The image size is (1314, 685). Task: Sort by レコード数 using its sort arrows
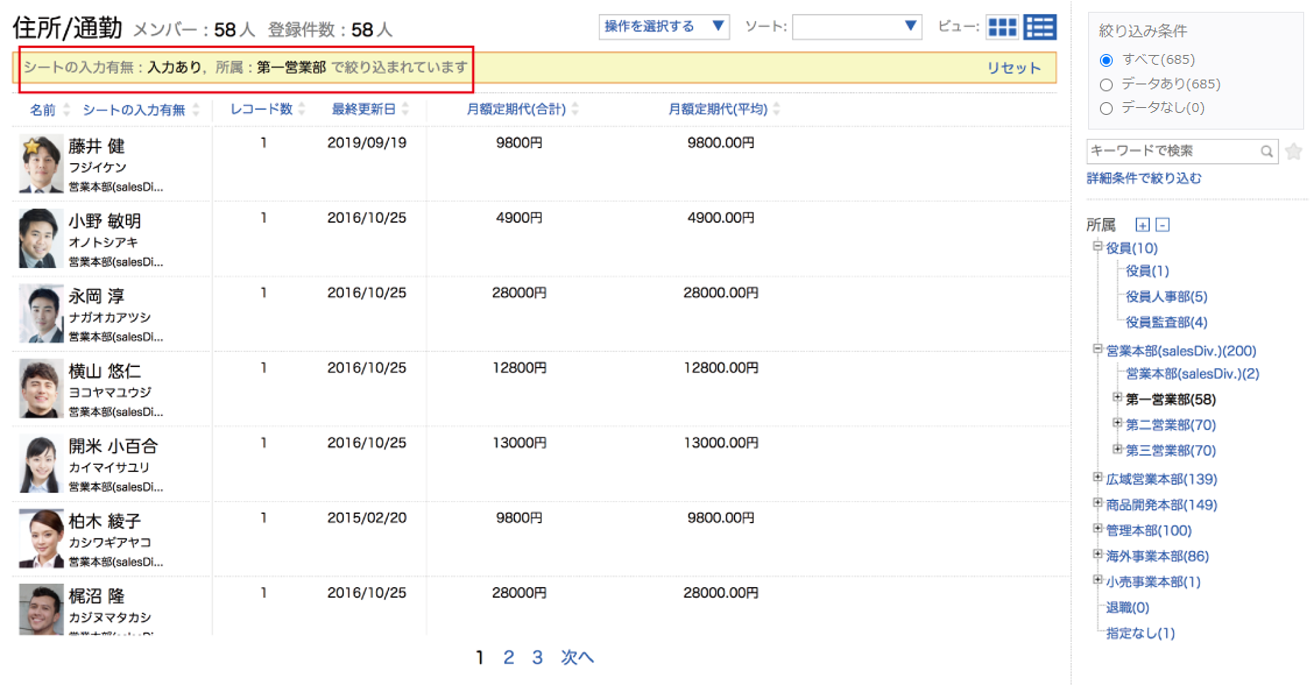click(x=302, y=109)
